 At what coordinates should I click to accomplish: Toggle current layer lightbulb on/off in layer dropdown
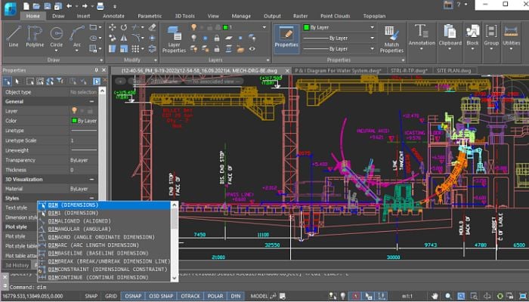pyautogui.click(x=194, y=27)
